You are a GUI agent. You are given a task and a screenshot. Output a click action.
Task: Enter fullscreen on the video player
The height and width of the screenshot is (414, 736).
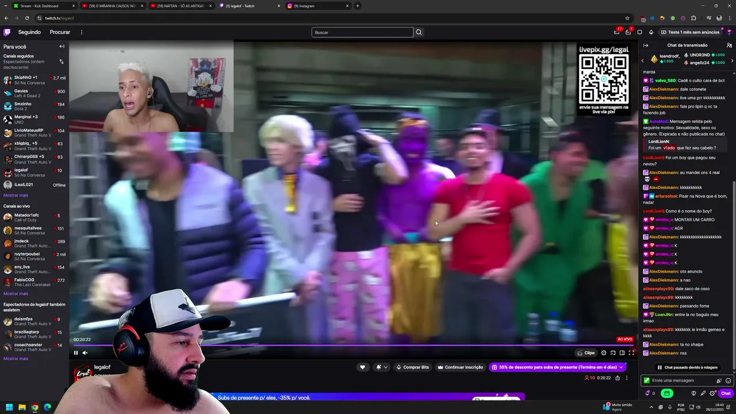631,353
